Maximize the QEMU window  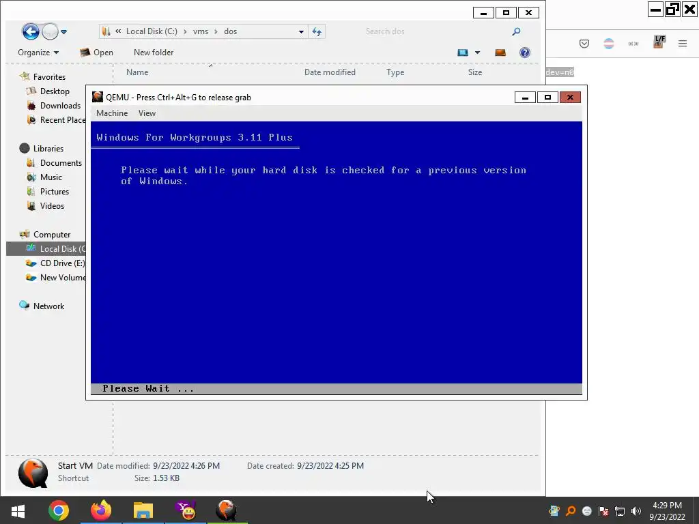click(547, 98)
